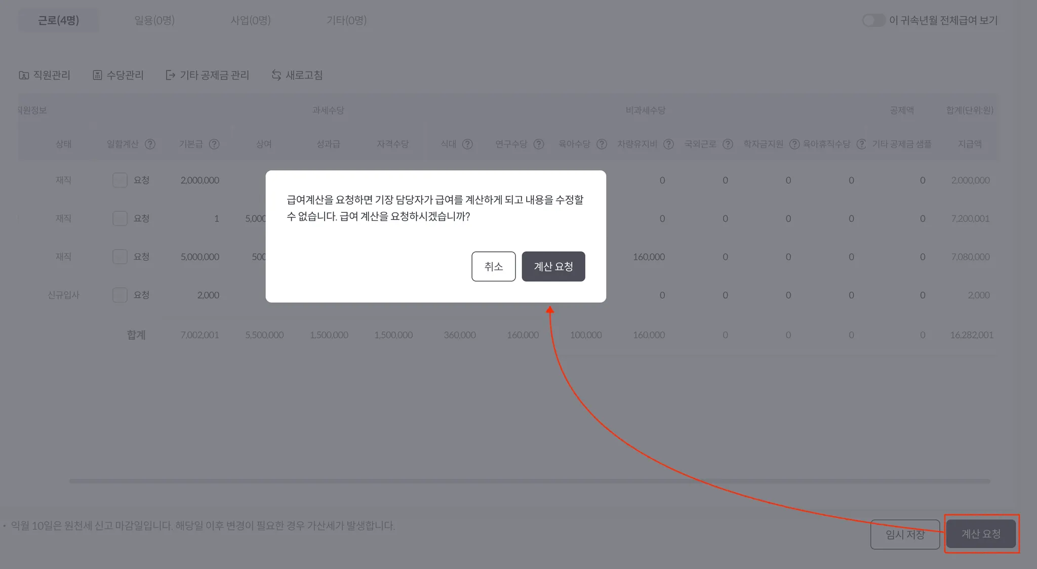The image size is (1037, 569).
Task: Click 임시 저장 button at bottom
Action: (x=904, y=535)
